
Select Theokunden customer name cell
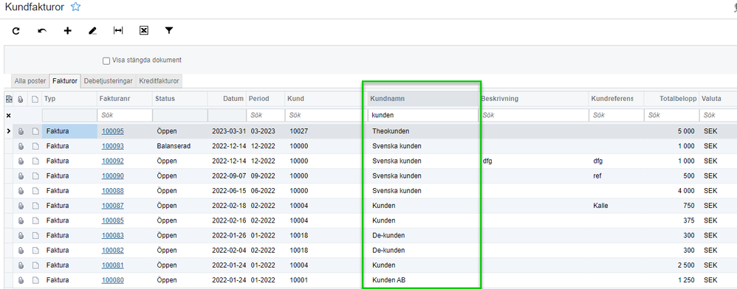(x=422, y=131)
